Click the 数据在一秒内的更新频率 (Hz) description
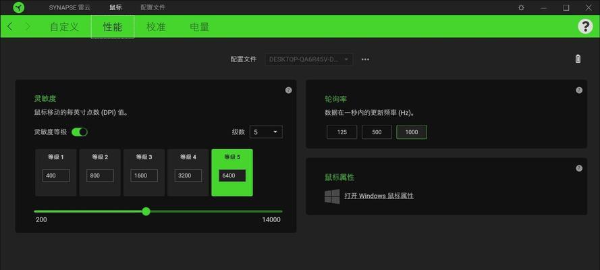Viewport: 600px width, 270px height. (x=370, y=113)
